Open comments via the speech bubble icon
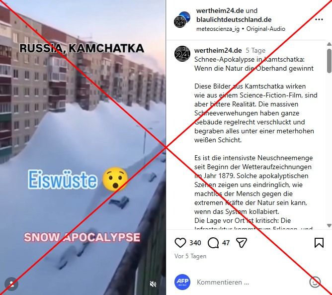The image size is (332, 295). tap(213, 243)
